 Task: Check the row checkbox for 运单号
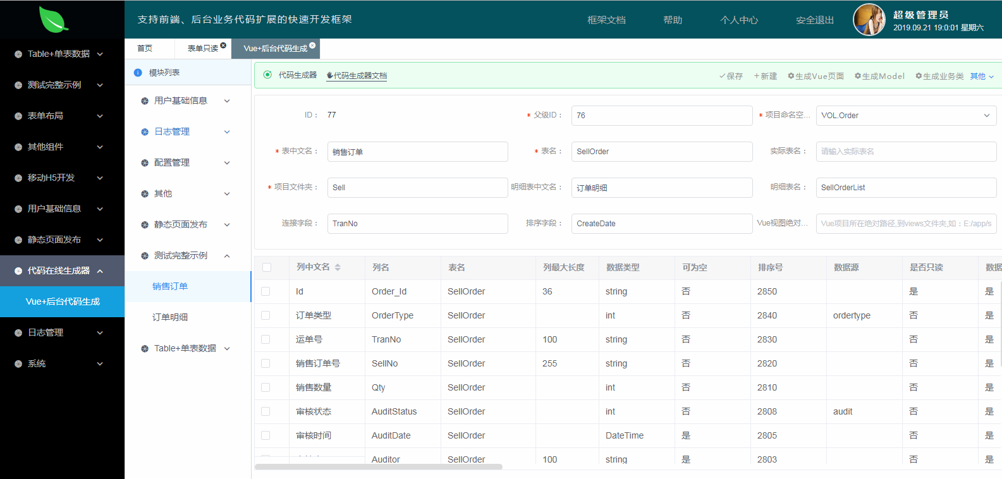(x=266, y=339)
